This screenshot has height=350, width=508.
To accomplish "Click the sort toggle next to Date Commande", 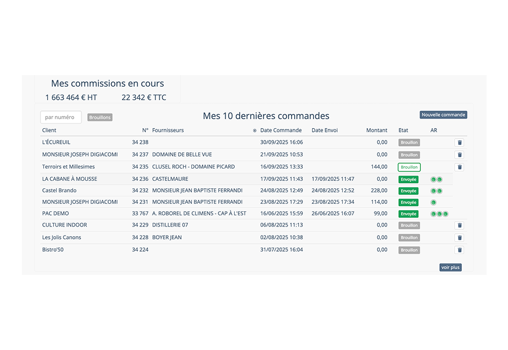I will [255, 130].
